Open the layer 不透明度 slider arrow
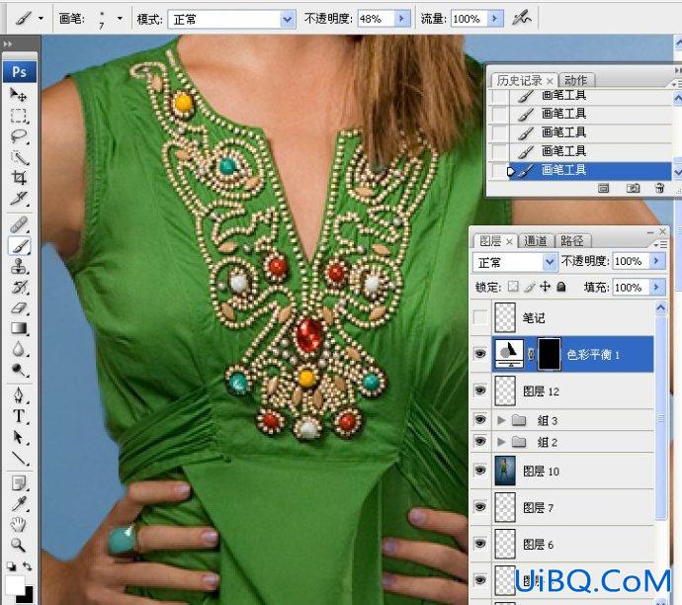 tap(656, 261)
